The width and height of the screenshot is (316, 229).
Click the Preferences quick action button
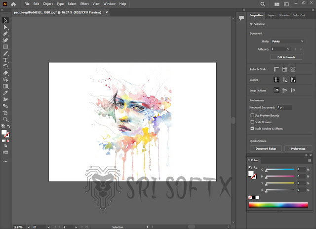(x=298, y=149)
